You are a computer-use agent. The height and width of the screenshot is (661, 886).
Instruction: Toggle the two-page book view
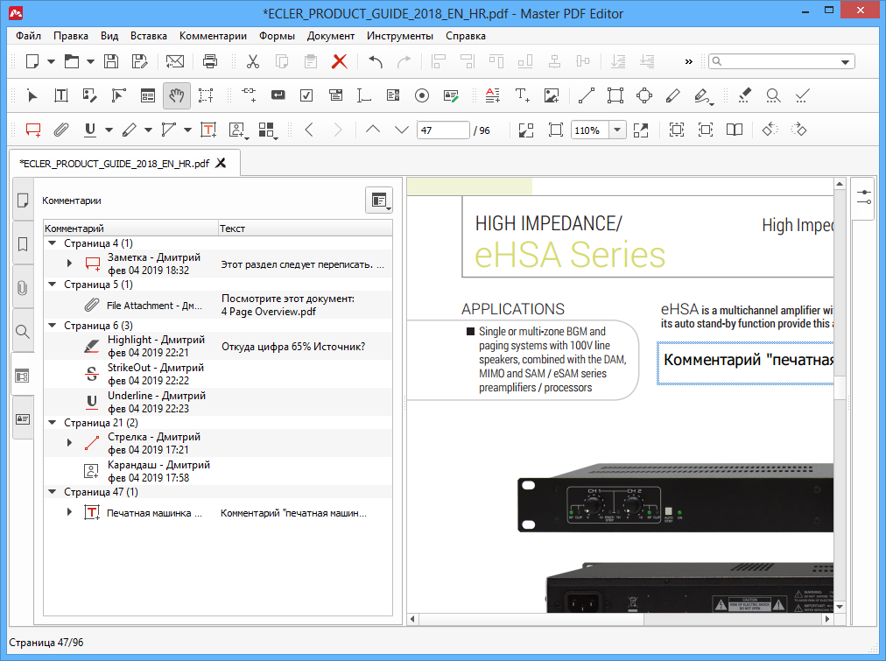(735, 130)
